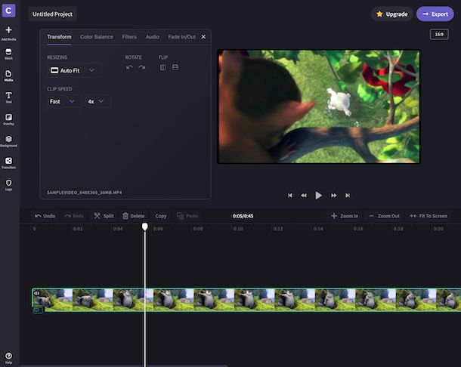The image size is (461, 367).
Task: Switch to the Audio tab
Action: (153, 37)
